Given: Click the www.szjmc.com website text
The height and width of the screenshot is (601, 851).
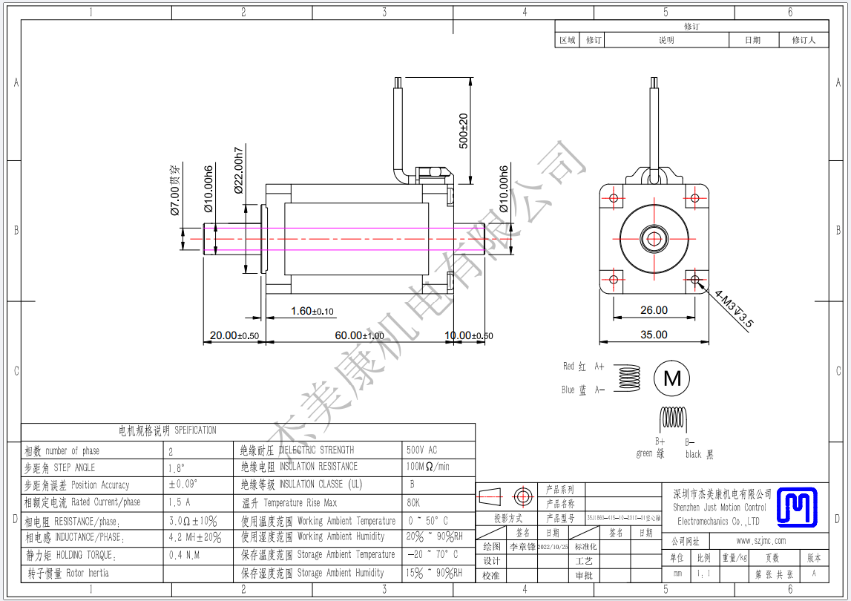Looking at the screenshot, I should (760, 541).
